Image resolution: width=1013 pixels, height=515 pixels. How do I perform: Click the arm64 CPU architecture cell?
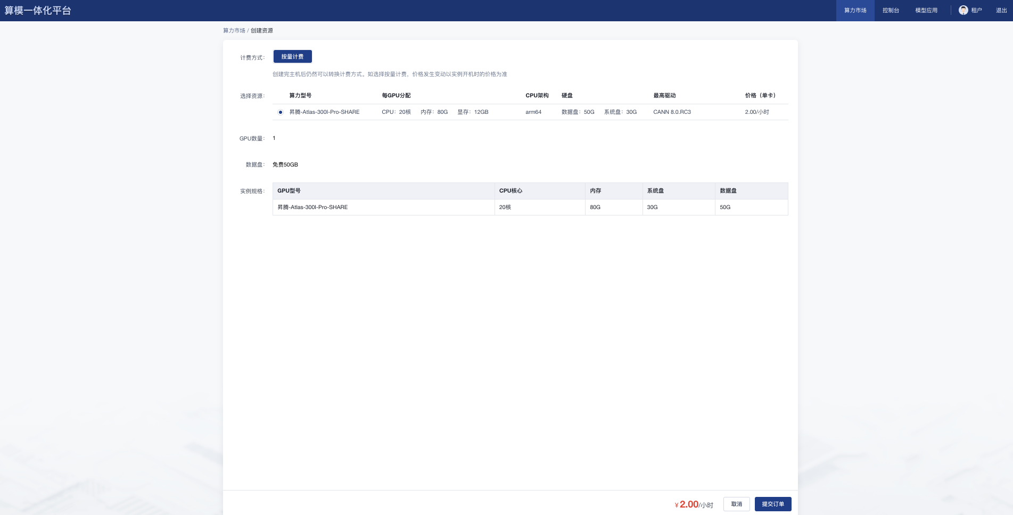533,112
